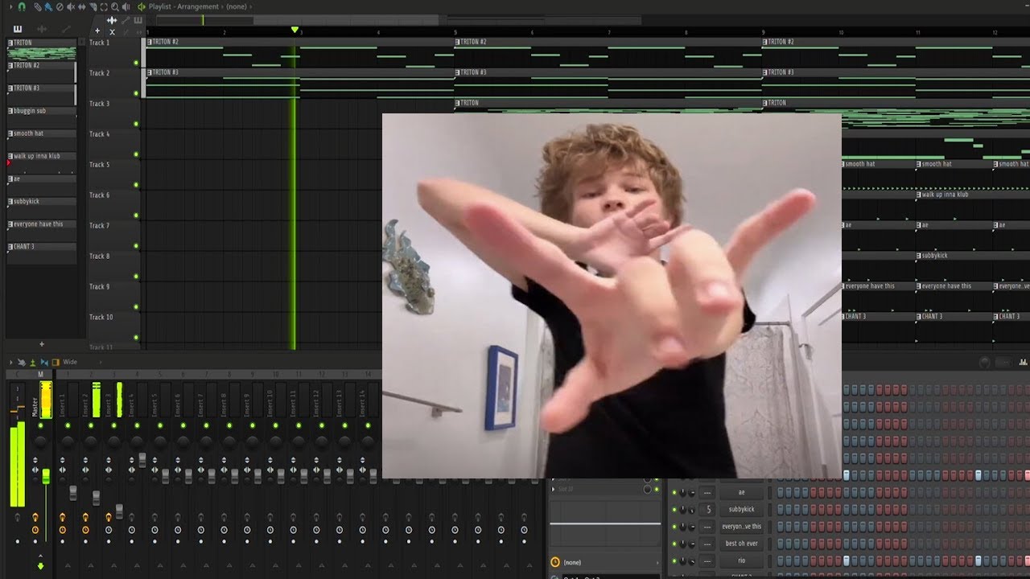
Task: Mute Insert 1 with its green LED
Action: click(68, 425)
